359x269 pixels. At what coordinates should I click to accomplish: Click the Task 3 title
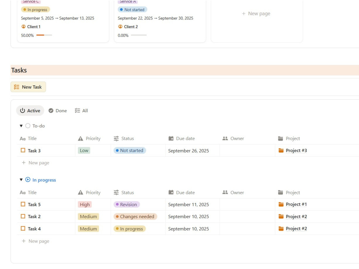tap(34, 151)
